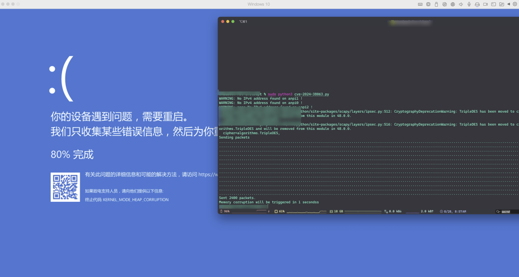Viewport: 519px width, 277px height.
Task: Click the ipsec.py:516 CryptographyDeprecationWarning line
Action: point(409,125)
